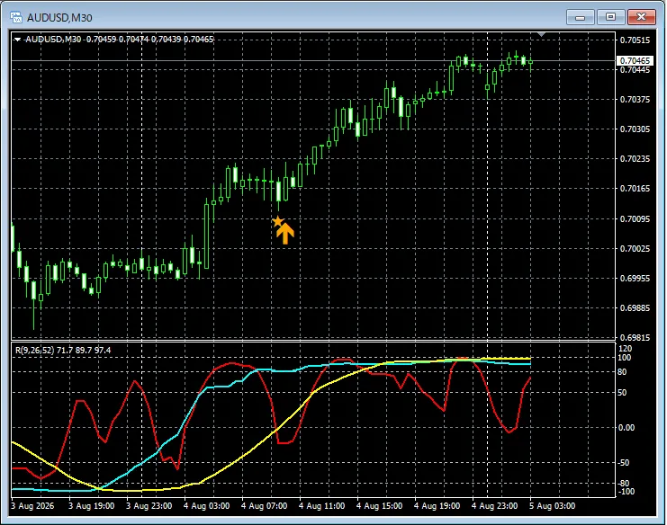The width and height of the screenshot is (667, 525).
Task: Click the orange star signal marker
Action: coord(277,221)
